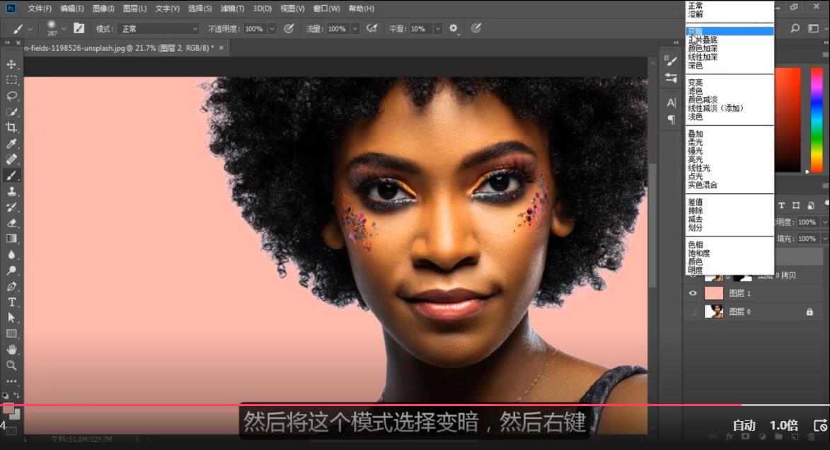Select the Blur tool
Viewport: 830px width, 450px height.
coord(11,255)
